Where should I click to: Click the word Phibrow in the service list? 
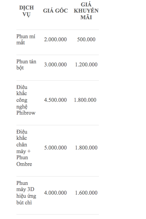pos(26,113)
